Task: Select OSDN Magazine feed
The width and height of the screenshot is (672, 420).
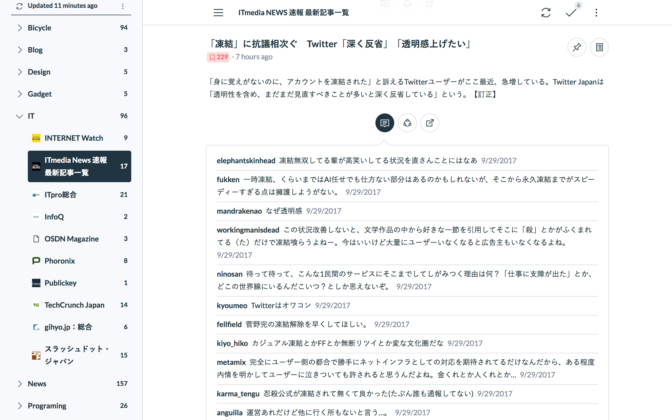Action: click(80, 239)
